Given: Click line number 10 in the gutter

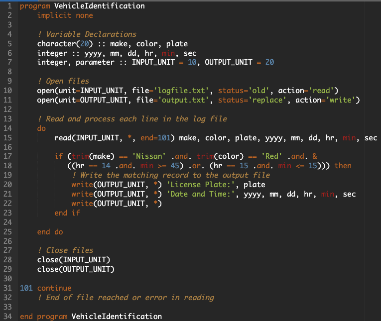Looking at the screenshot, I should pyautogui.click(x=7, y=91).
